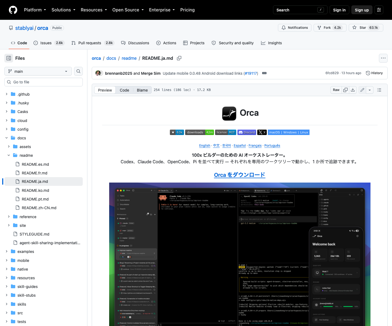Click the docs breadcrumb link
The image size is (392, 326).
click(x=111, y=58)
